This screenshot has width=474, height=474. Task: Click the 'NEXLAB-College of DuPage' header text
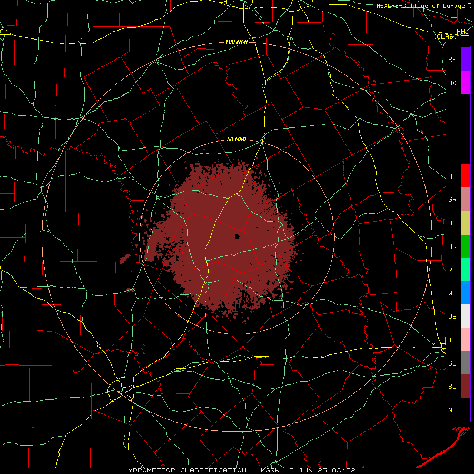pyautogui.click(x=420, y=6)
